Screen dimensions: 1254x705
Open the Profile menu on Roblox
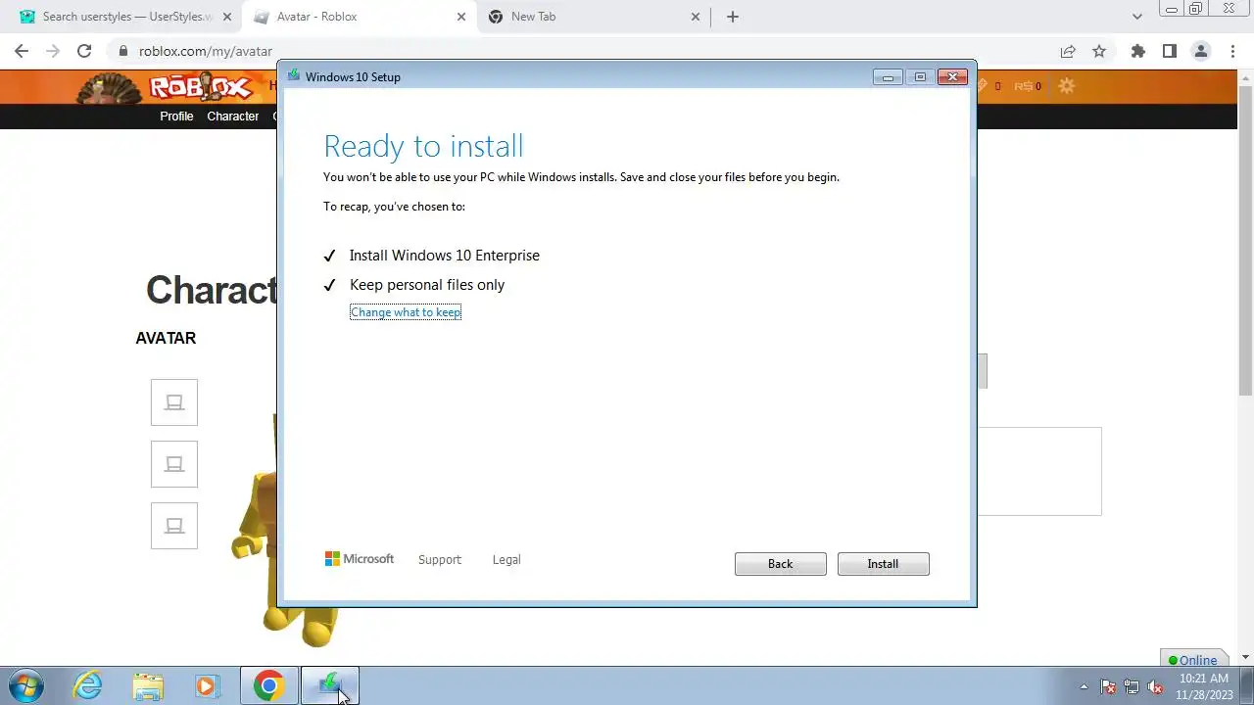coord(176,117)
